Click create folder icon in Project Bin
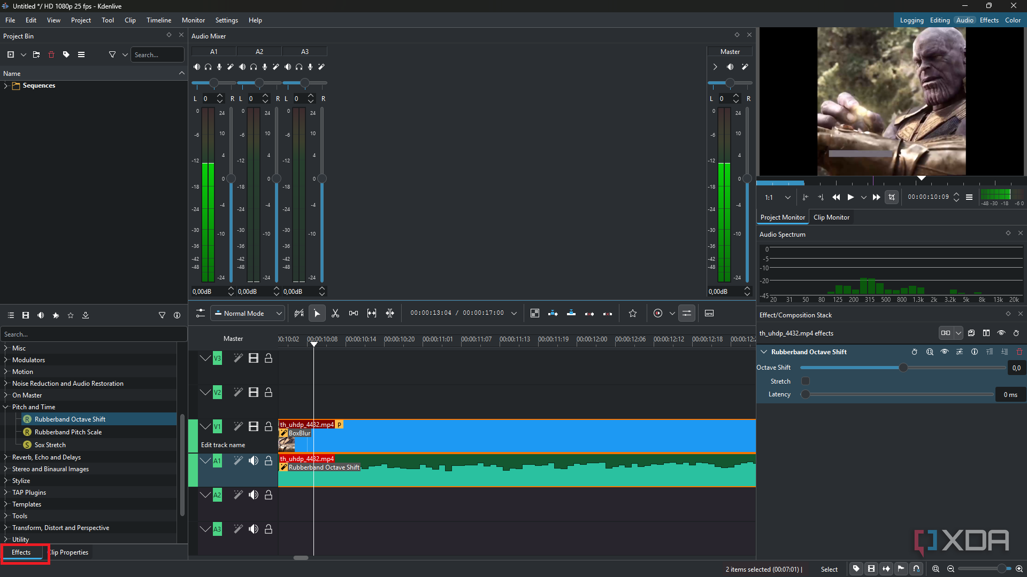The height and width of the screenshot is (577, 1027). point(36,54)
